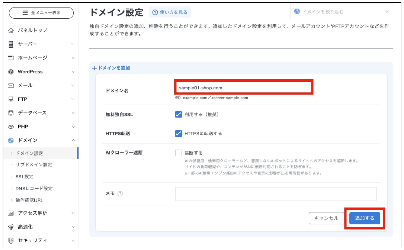
Task: Click the 追加する button
Action: pos(364,218)
